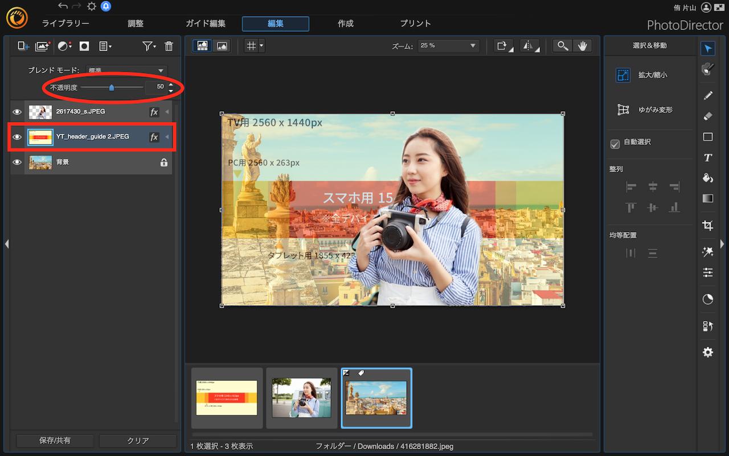Select the woman with camera thumbnail
This screenshot has width=729, height=456.
301,397
